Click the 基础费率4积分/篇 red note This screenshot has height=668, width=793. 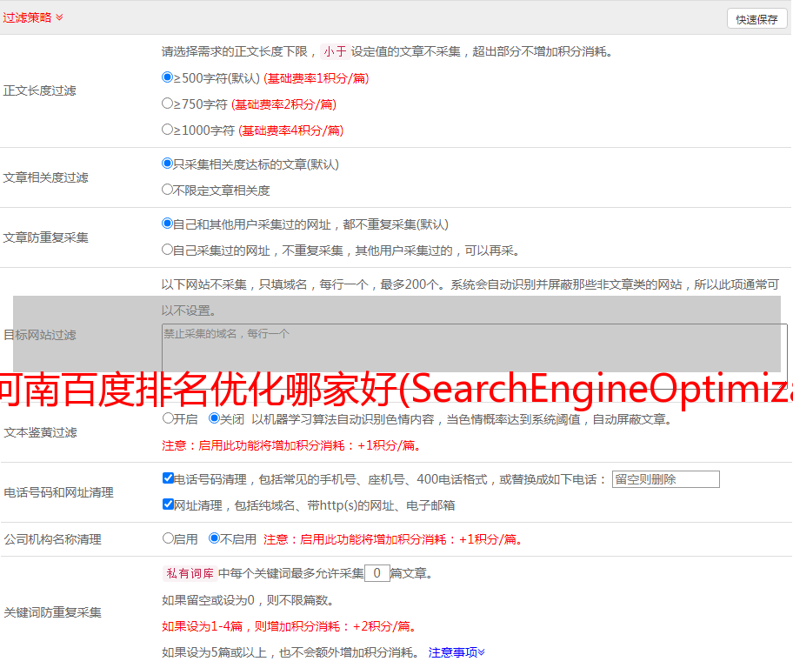point(290,130)
